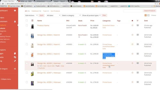Click the Blog pin icon in sidebar

[15, 61]
